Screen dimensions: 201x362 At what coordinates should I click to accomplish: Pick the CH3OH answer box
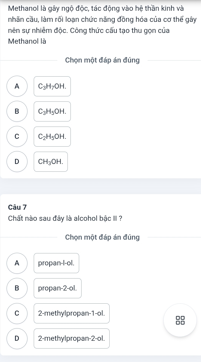pyautogui.click(x=51, y=162)
